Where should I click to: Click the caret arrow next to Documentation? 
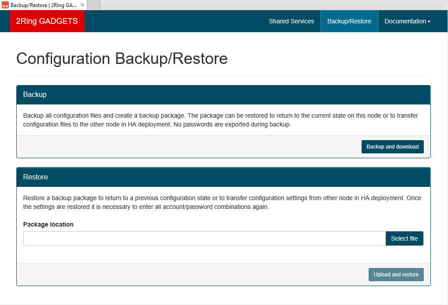[427, 21]
